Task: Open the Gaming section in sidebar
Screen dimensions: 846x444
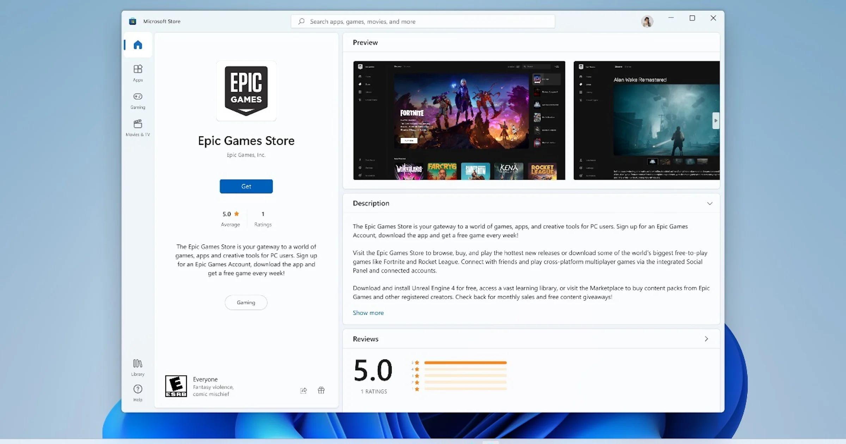Action: 138,101
